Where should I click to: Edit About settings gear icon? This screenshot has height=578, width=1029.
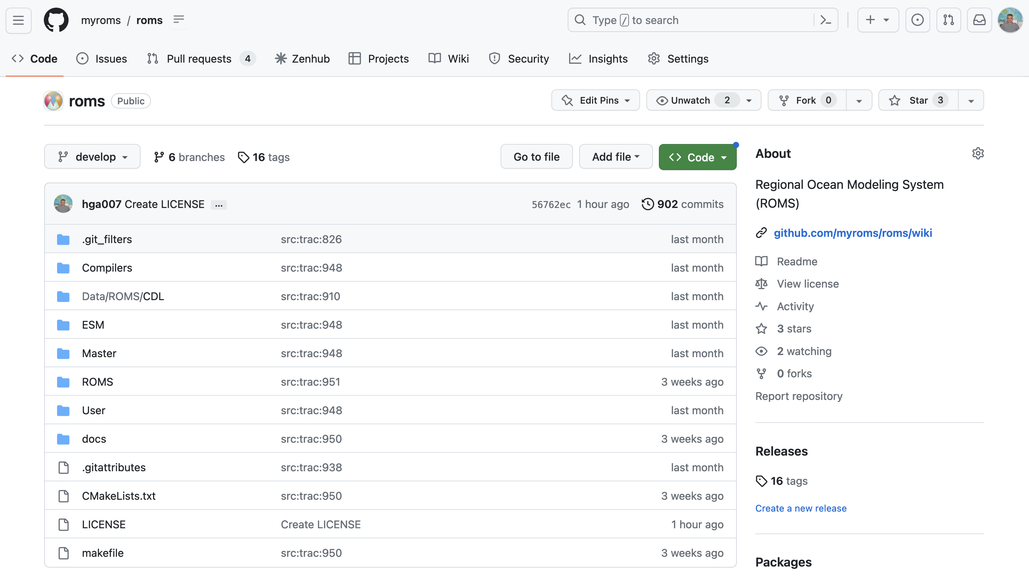pyautogui.click(x=978, y=153)
